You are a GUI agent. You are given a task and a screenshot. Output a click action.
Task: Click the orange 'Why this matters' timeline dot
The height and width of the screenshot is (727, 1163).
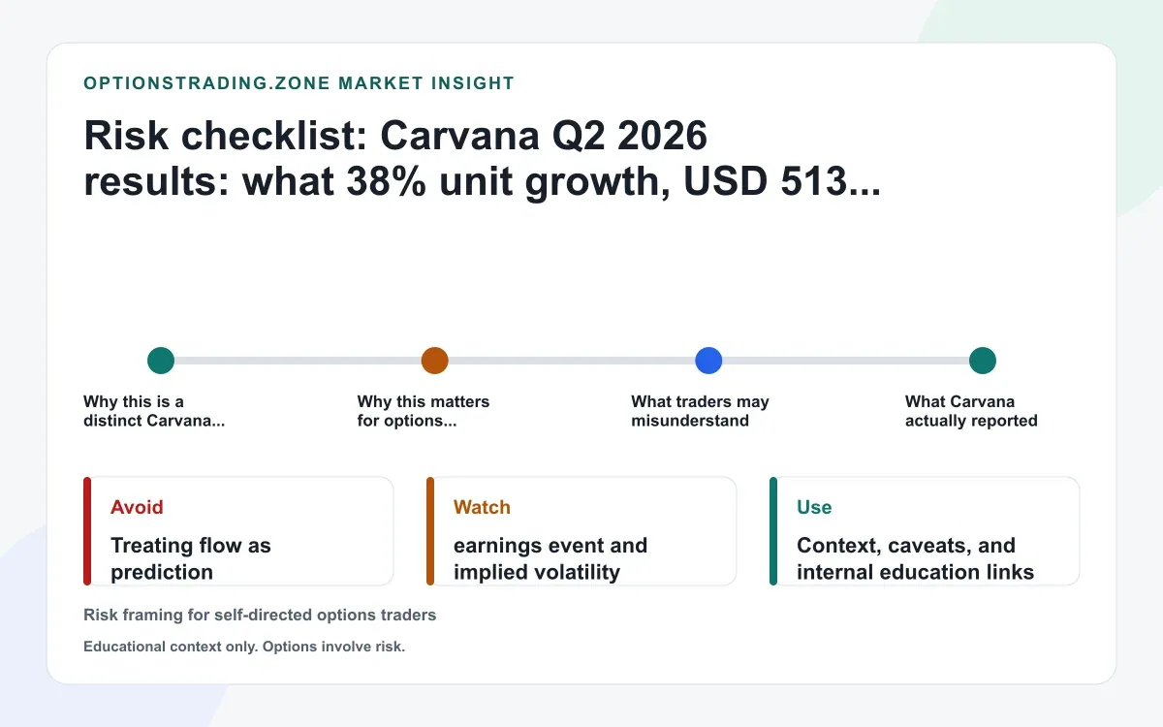[435, 361]
